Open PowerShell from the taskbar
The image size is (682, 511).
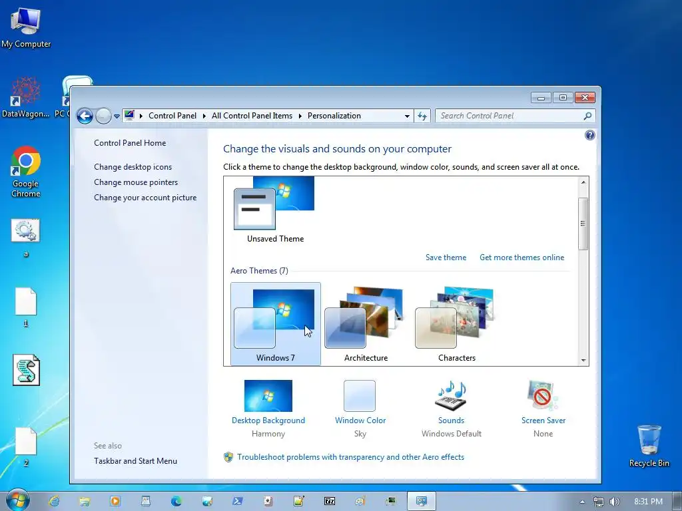point(238,501)
